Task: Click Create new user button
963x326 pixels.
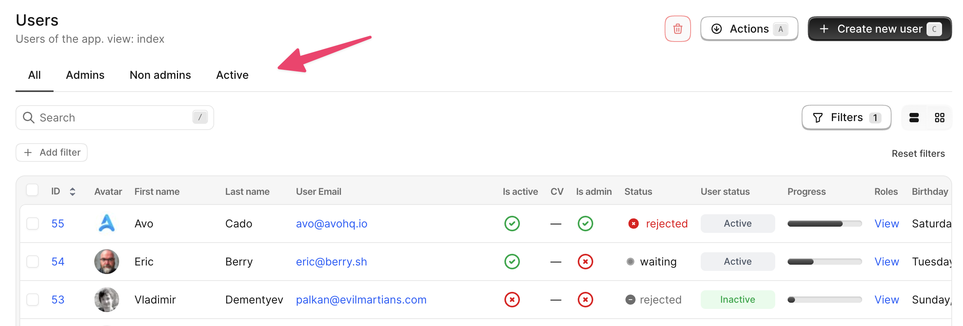Action: [880, 29]
